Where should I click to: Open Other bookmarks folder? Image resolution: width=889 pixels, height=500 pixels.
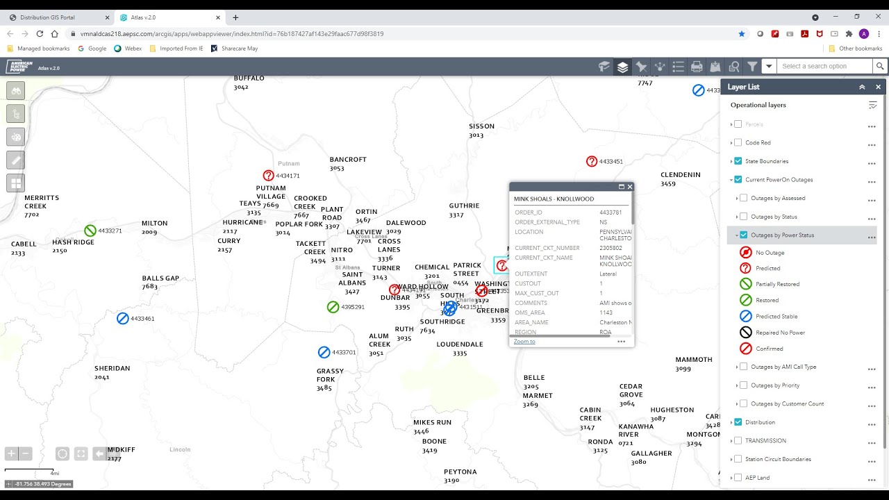(855, 49)
